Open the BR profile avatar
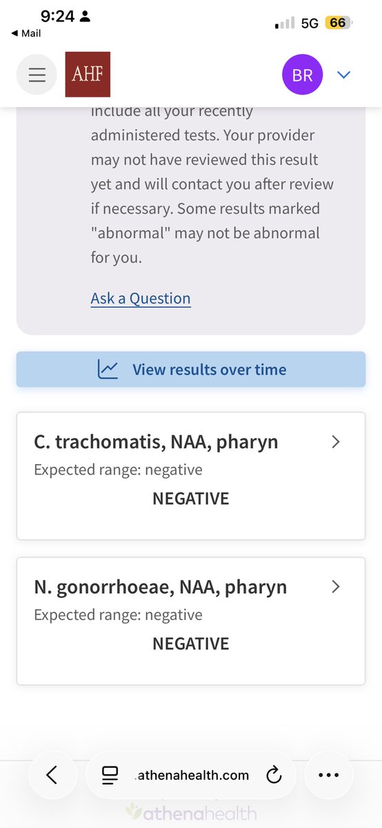Screen dimensions: 382x828 [302, 75]
